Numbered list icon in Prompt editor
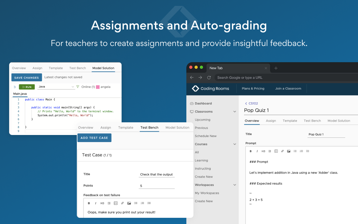358x224 pixels. (x=301, y=151)
